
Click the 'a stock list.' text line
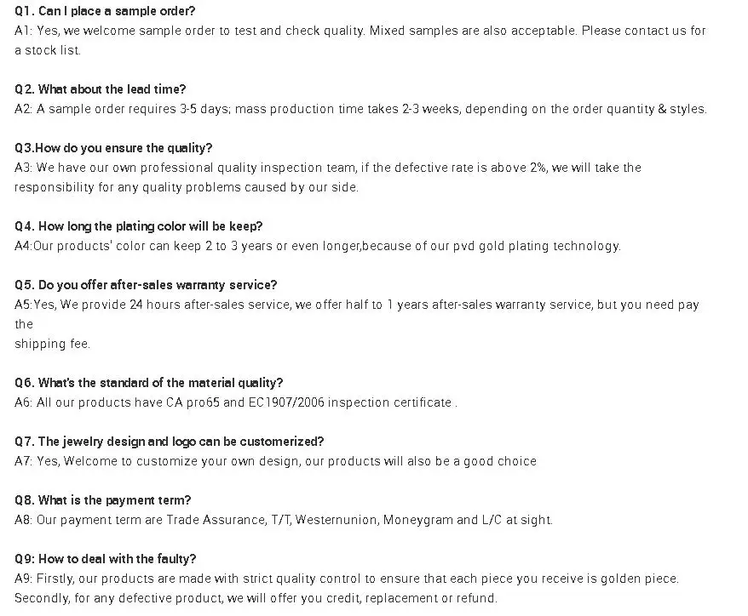click(48, 50)
